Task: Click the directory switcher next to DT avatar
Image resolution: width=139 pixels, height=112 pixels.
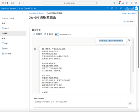Action: 129,8
